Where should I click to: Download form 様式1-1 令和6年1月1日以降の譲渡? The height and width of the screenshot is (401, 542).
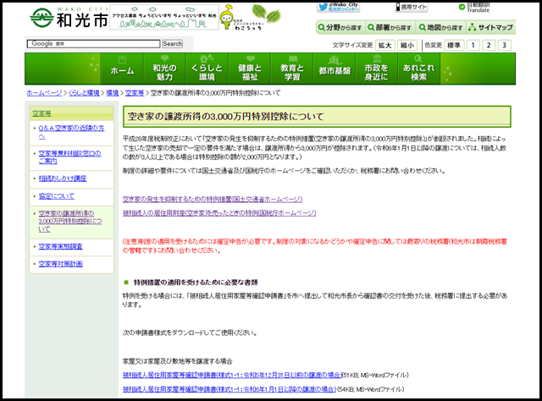coord(230,389)
